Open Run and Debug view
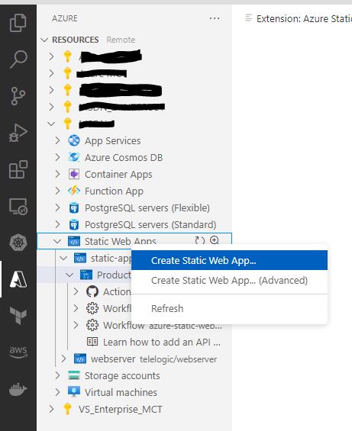 coord(18,133)
